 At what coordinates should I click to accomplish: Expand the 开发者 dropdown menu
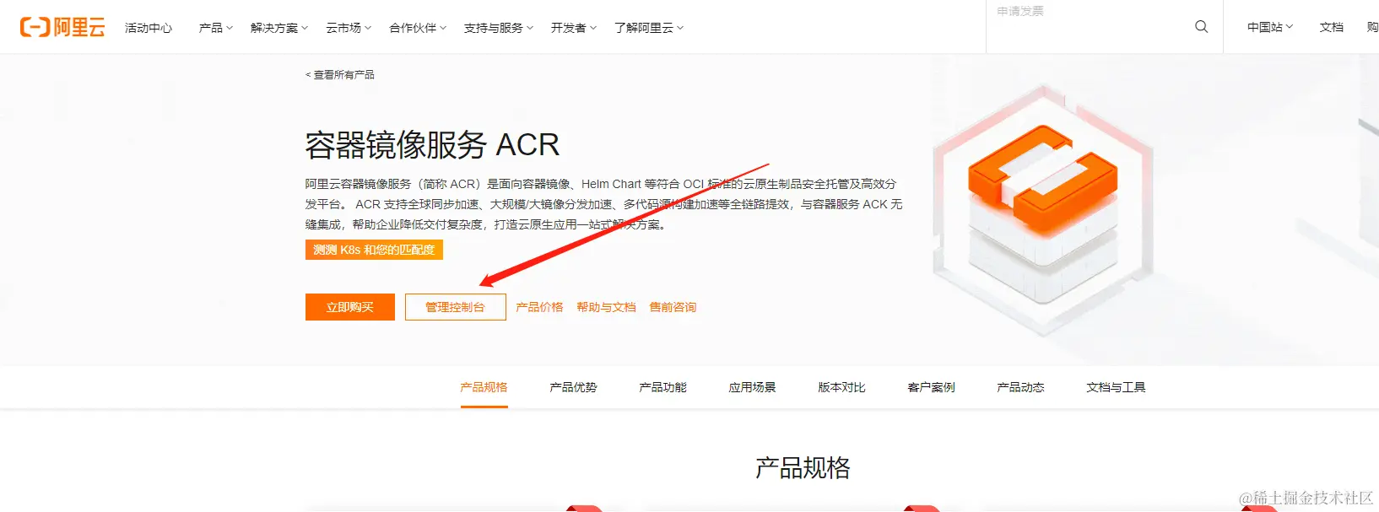click(x=574, y=28)
